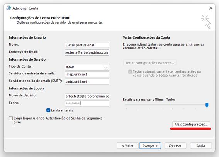Enable Exigir logon usando SPA checkbox
Viewport: 219px width, 157px height.
11,118
